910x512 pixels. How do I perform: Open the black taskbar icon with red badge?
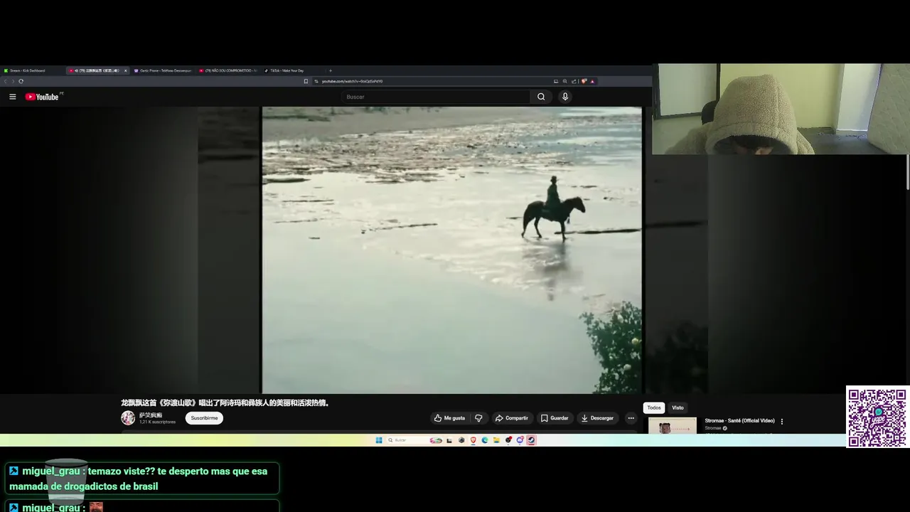pos(508,440)
